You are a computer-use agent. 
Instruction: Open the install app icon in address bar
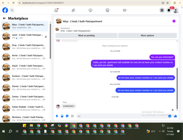click(163, 3)
